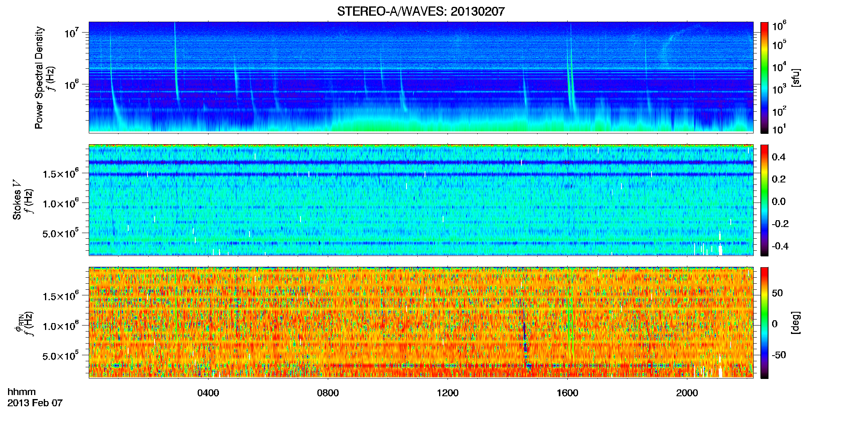The height and width of the screenshot is (434, 842).
Task: Click the -0.2 label on Stokes color bar
Action: (x=780, y=224)
